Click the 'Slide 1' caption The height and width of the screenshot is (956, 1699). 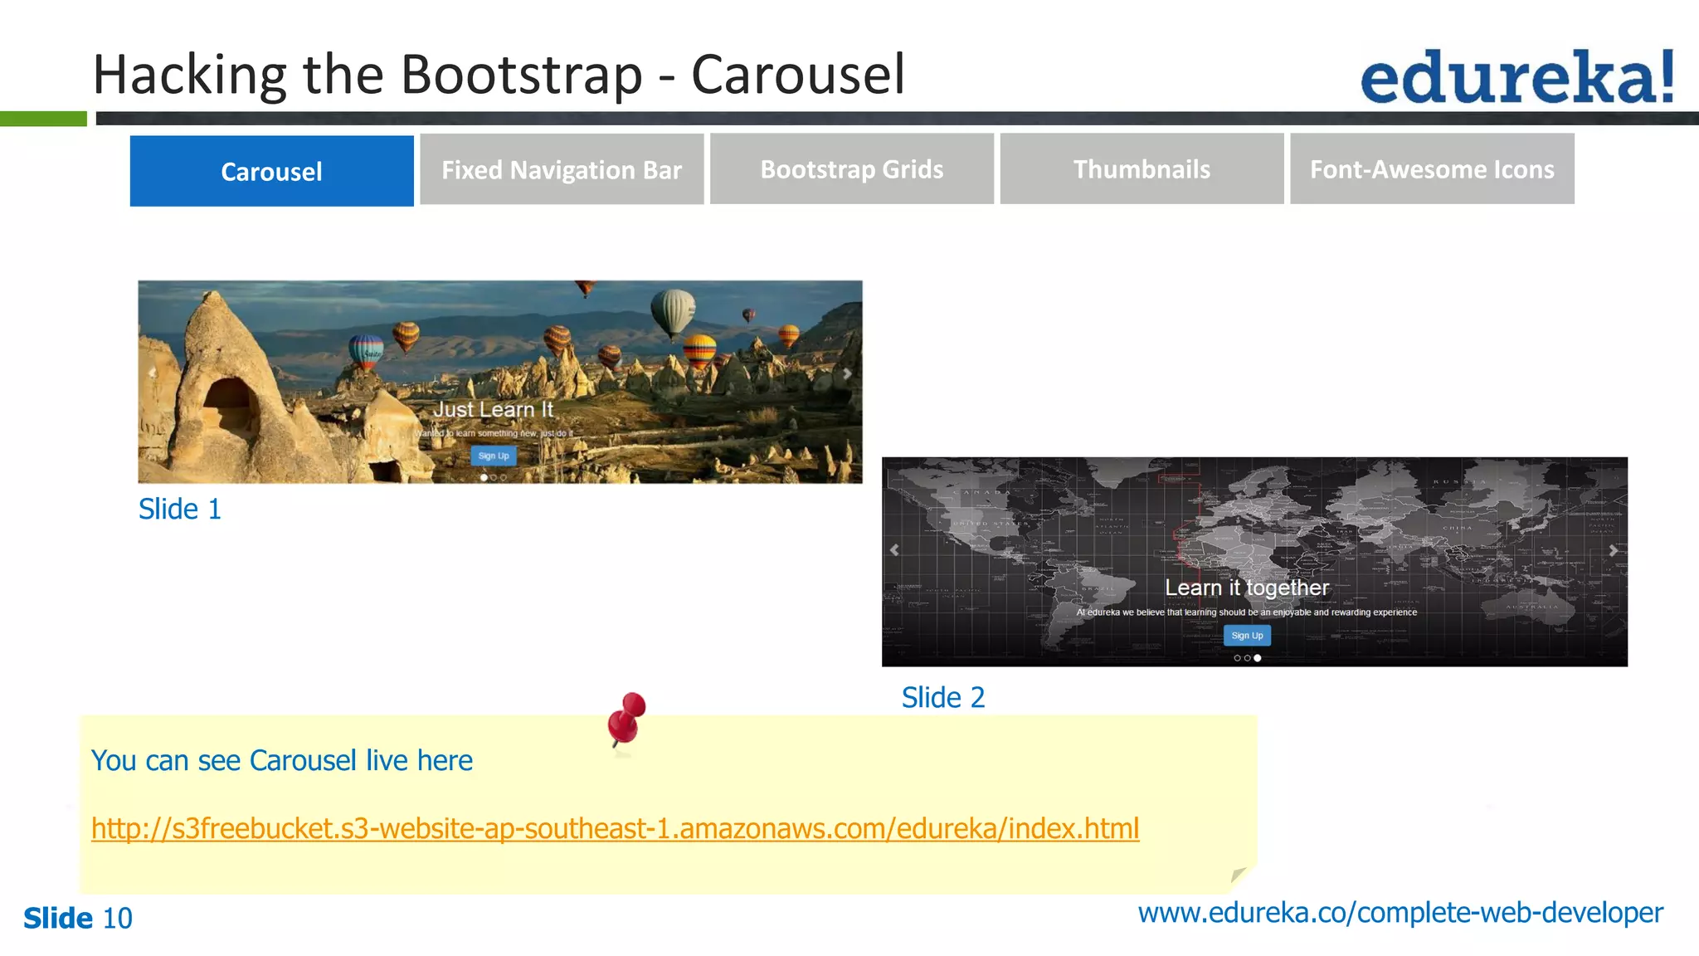point(180,510)
